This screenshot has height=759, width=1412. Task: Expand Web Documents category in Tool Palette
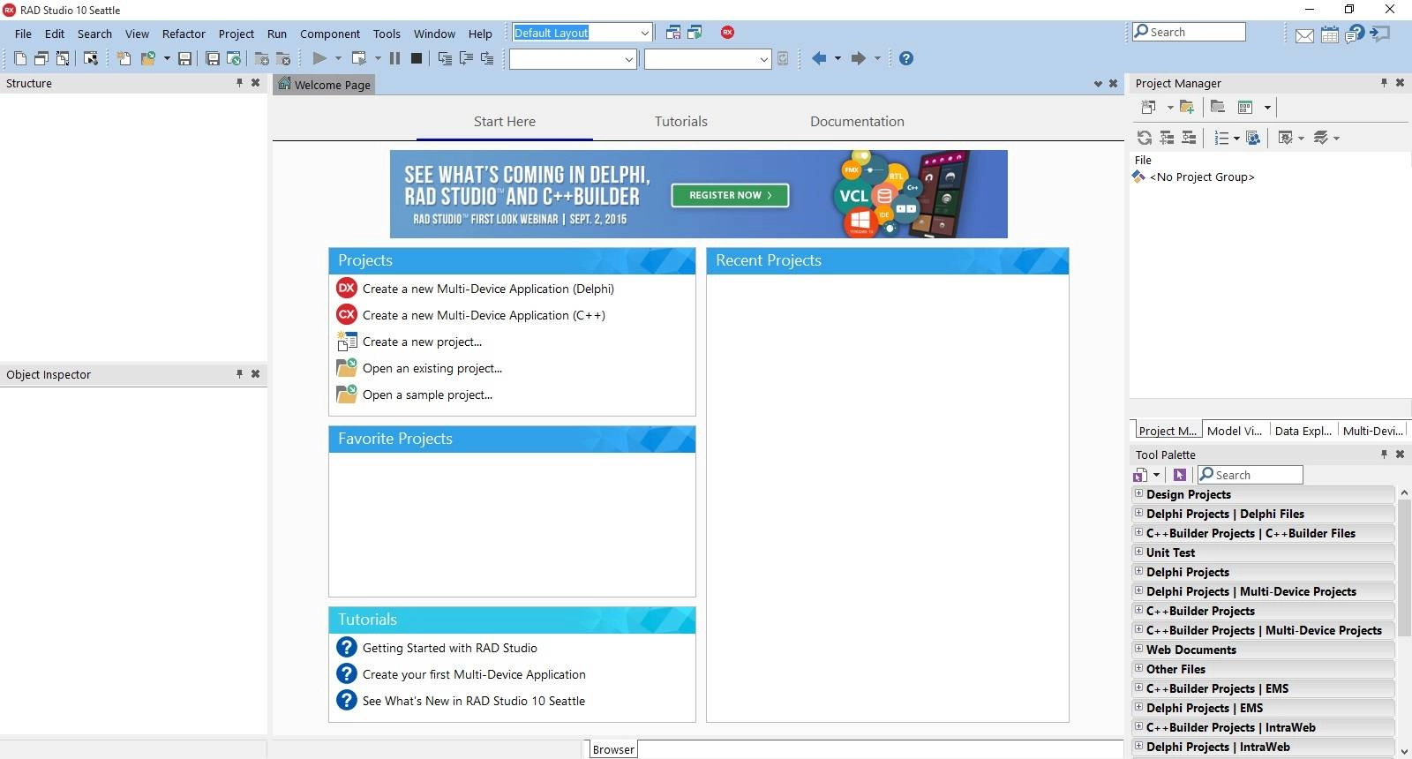point(1138,649)
